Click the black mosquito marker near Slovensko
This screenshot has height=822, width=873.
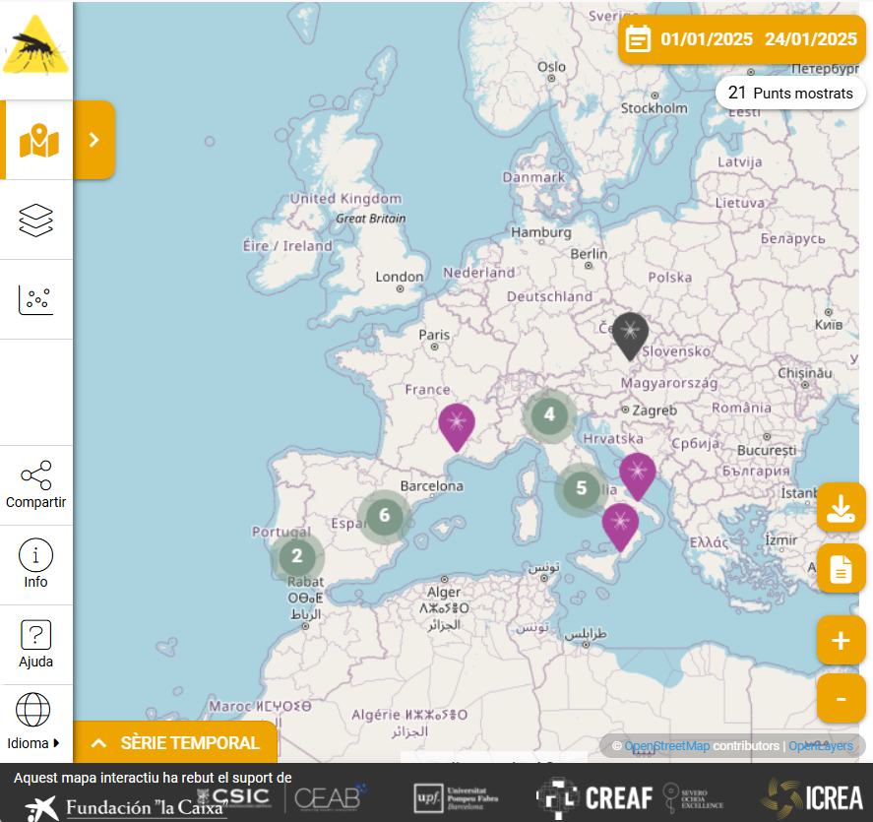point(630,333)
